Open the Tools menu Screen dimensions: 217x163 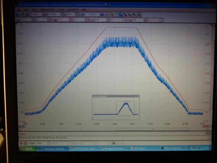tap(61, 10)
